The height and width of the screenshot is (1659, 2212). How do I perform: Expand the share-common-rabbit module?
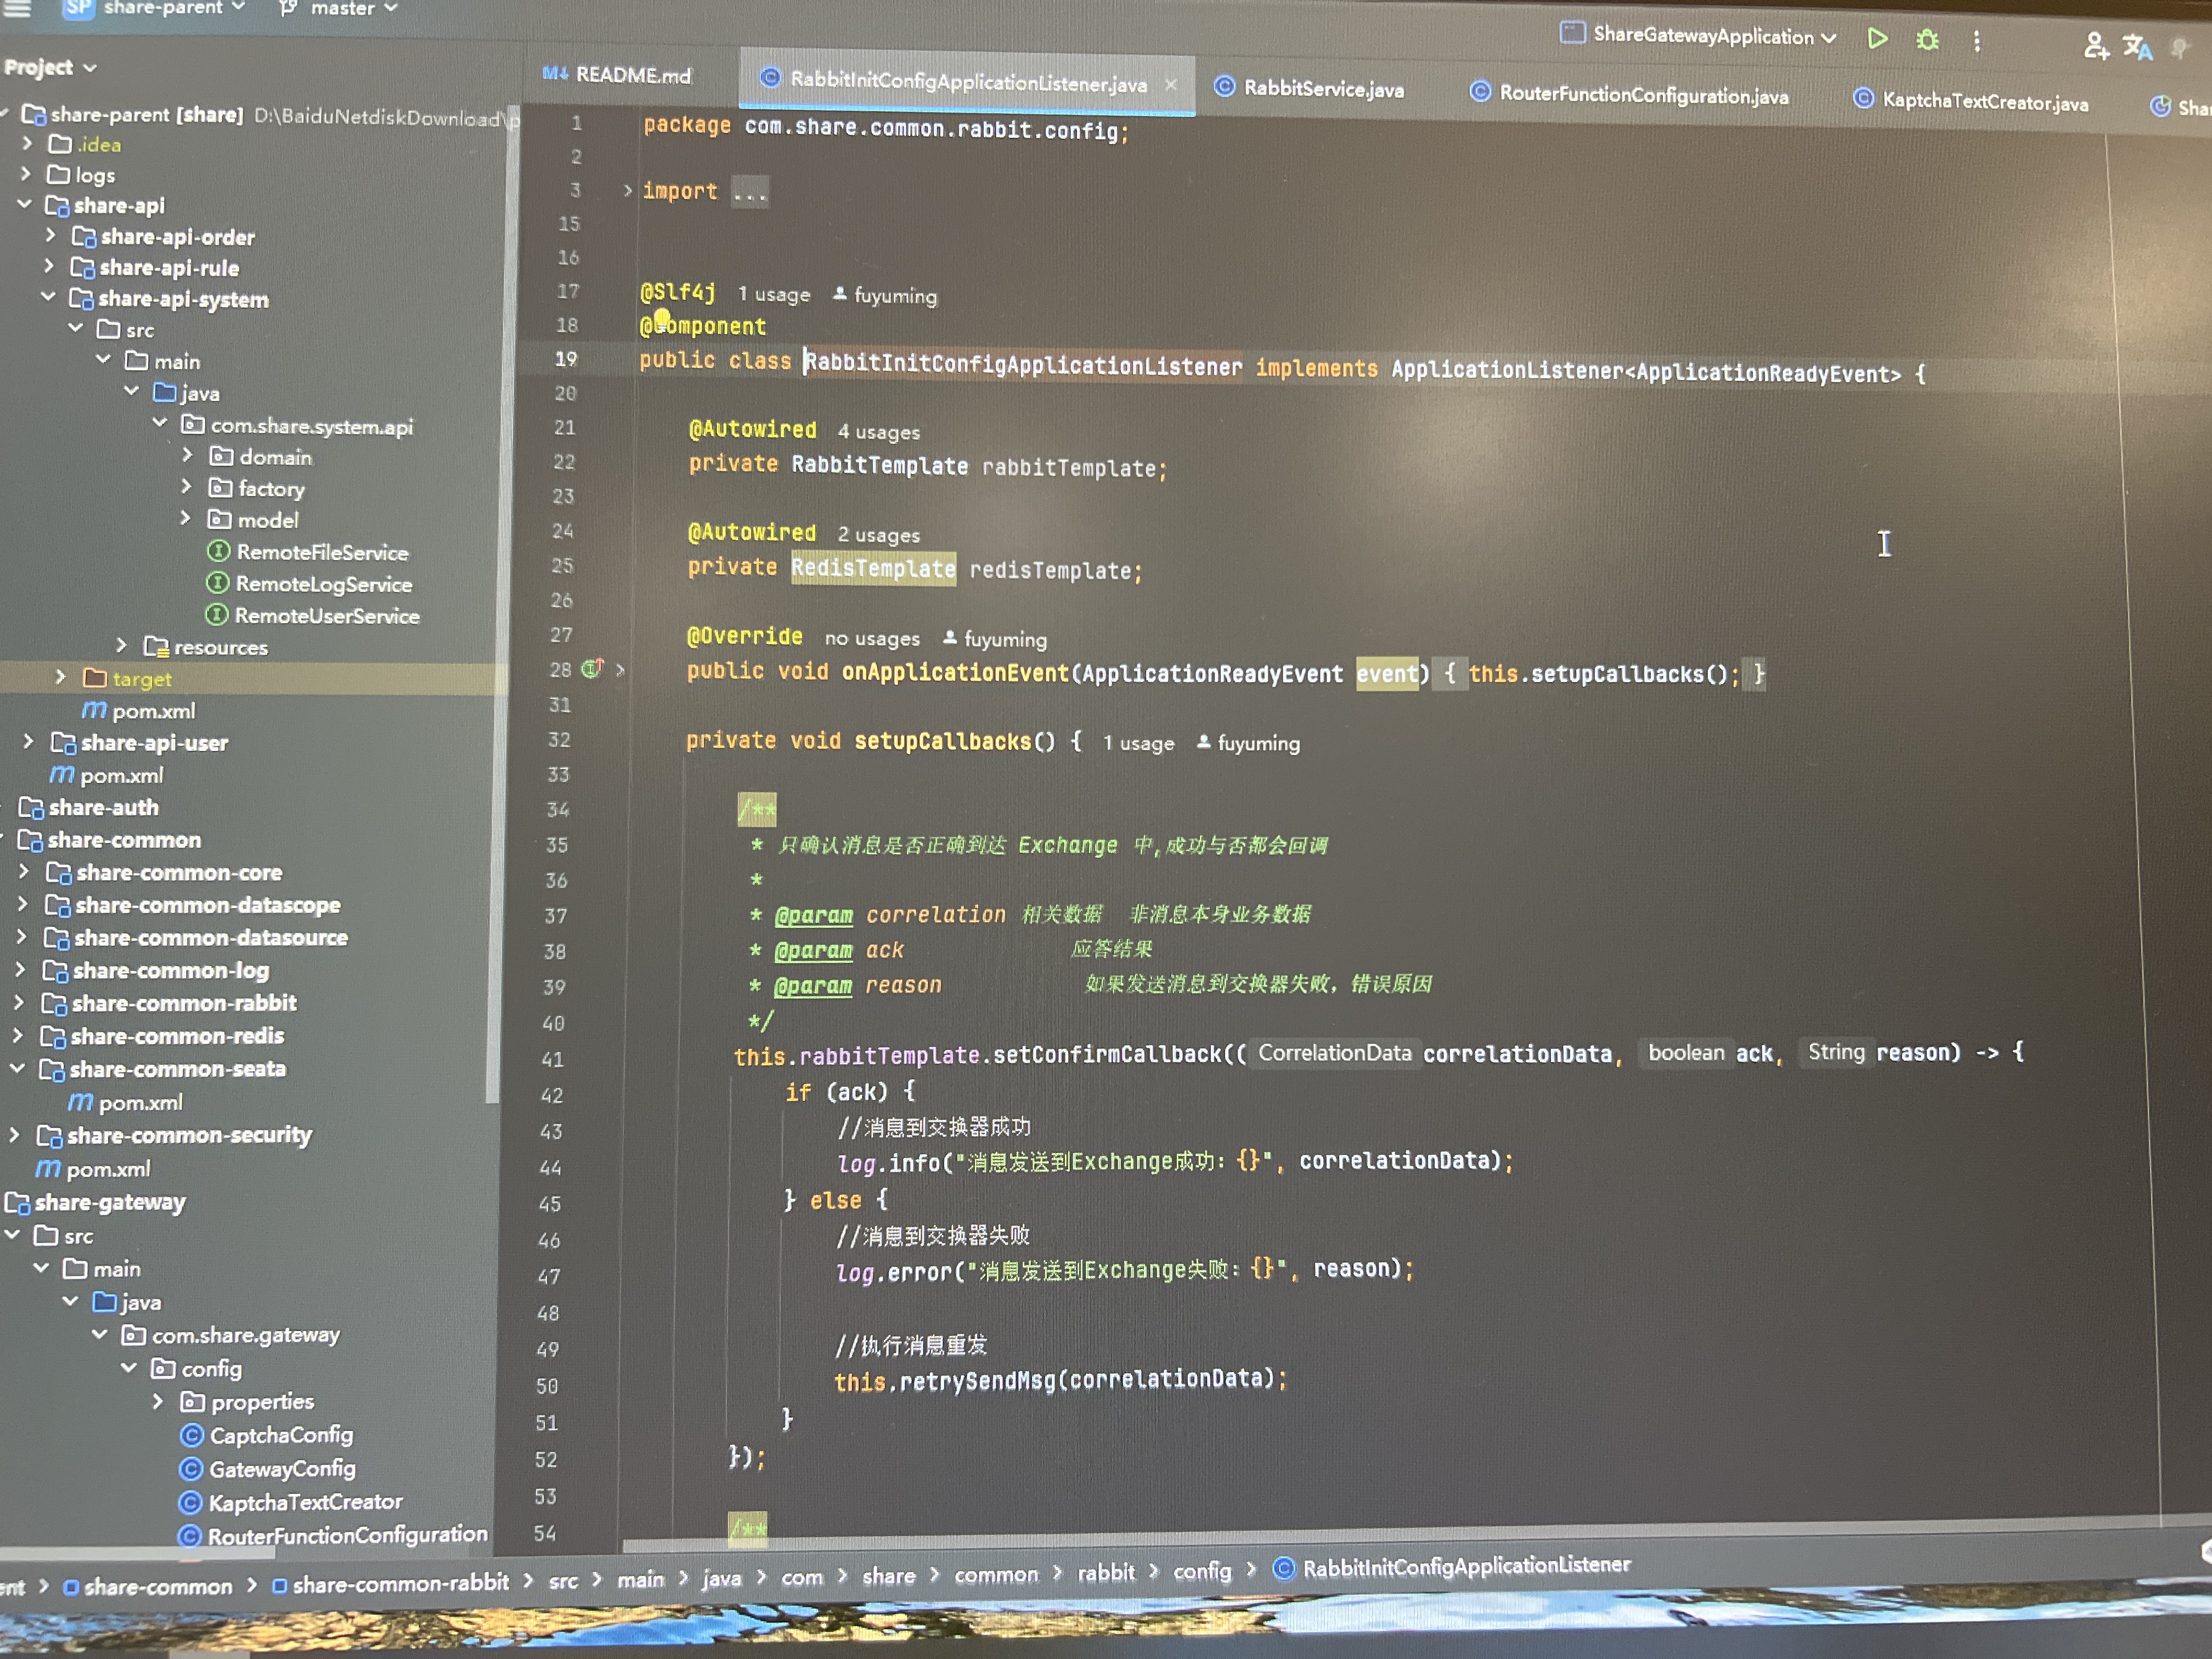tap(19, 1003)
